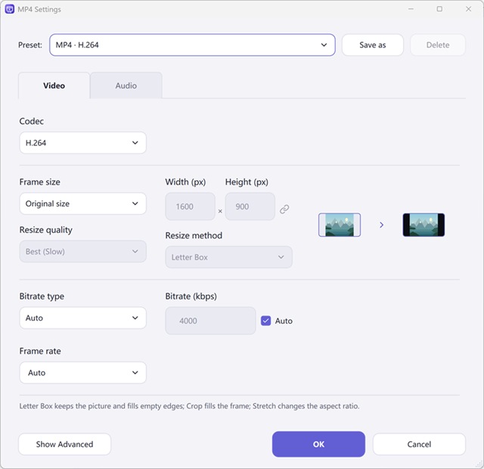Expand the Frame size dropdown

(x=82, y=203)
